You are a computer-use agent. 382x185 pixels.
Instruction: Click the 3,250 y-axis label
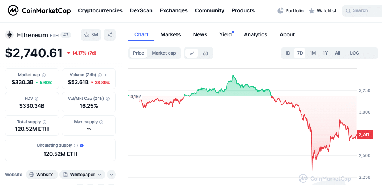(364, 90)
